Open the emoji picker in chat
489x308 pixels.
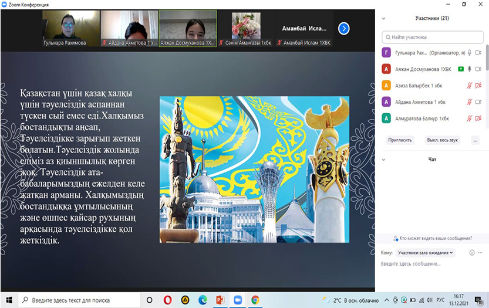pyautogui.click(x=471, y=253)
